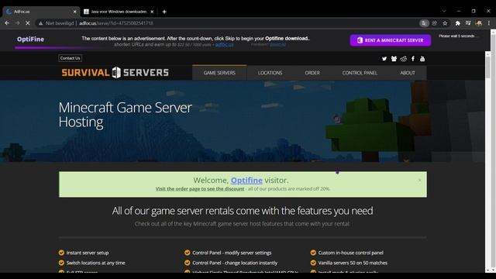
Task: Click the Survival Servers logo
Action: point(115,72)
